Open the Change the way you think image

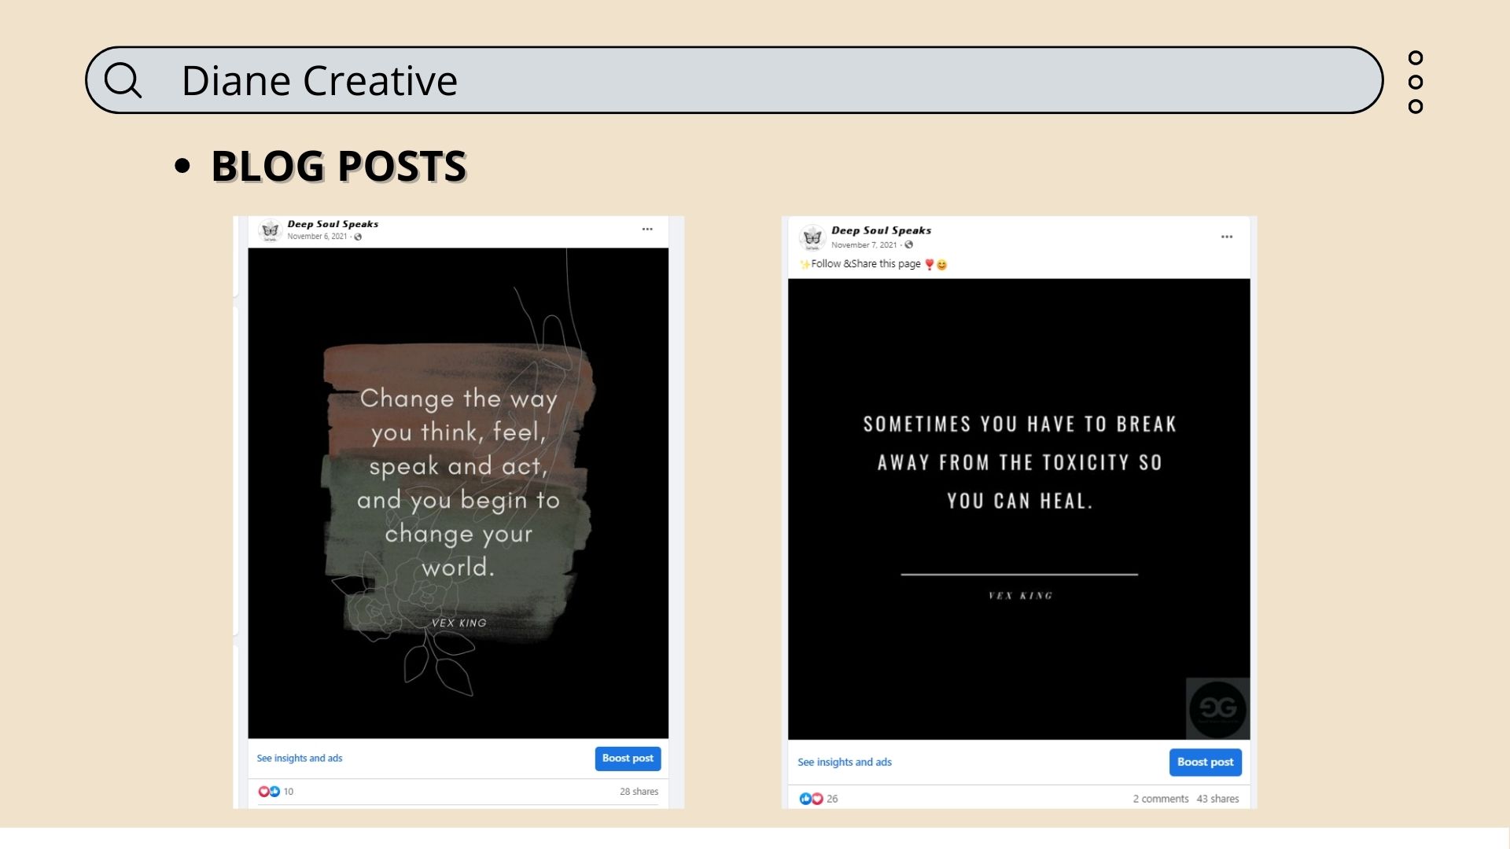pos(458,493)
